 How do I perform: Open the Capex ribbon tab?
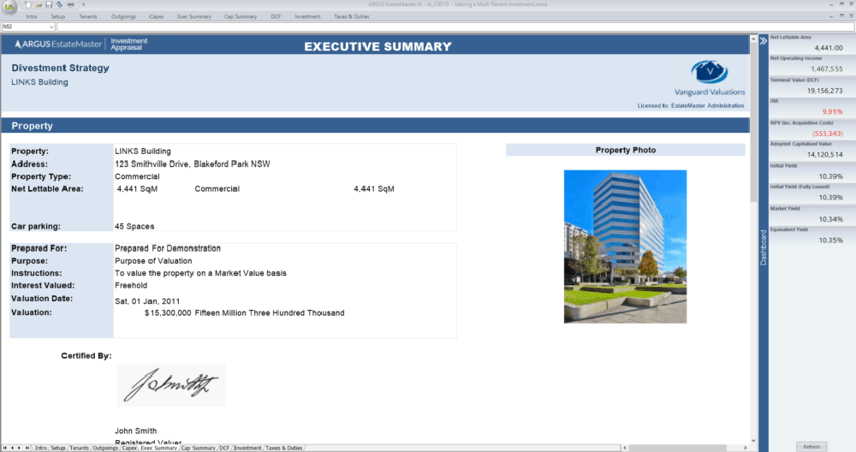156,16
